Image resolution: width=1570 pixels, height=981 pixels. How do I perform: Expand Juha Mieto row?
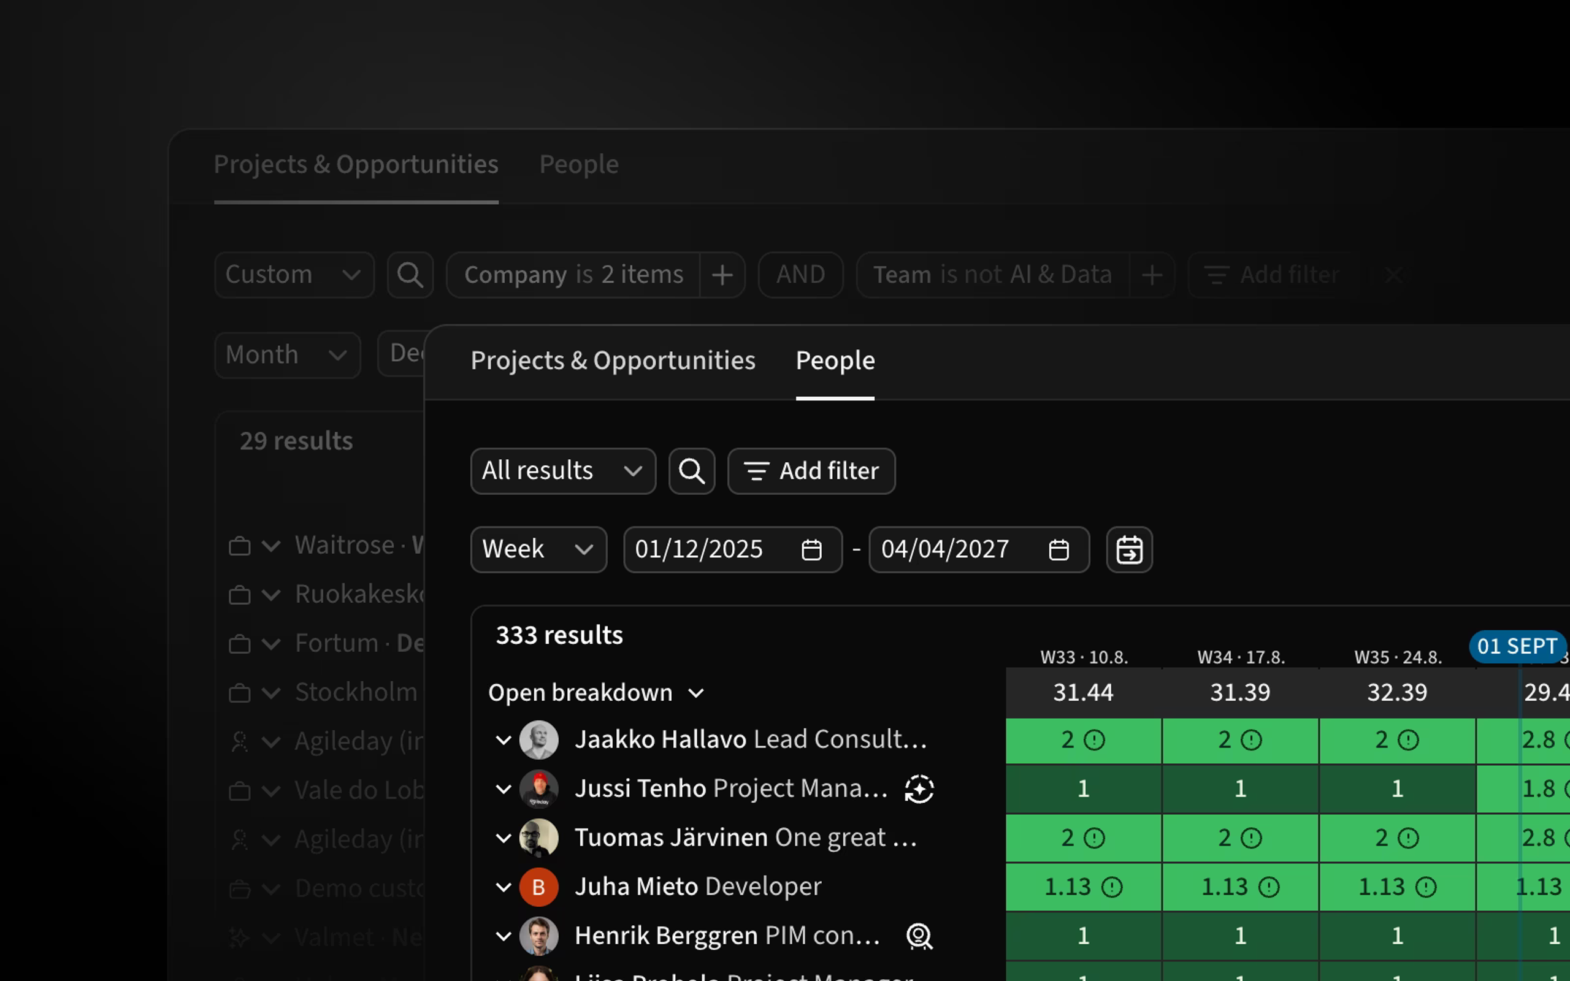tap(504, 887)
